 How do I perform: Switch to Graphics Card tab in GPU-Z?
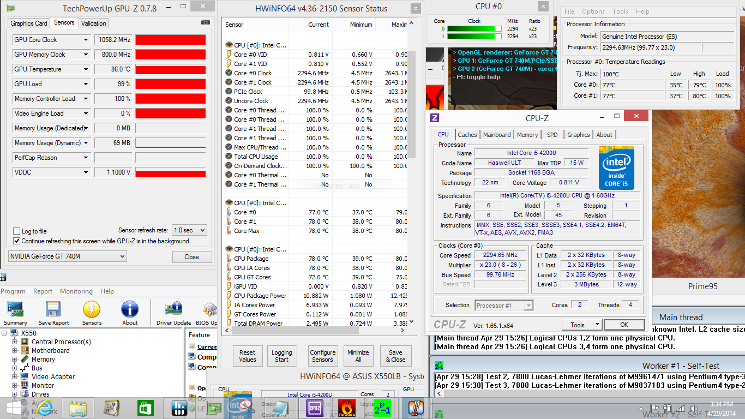click(29, 23)
